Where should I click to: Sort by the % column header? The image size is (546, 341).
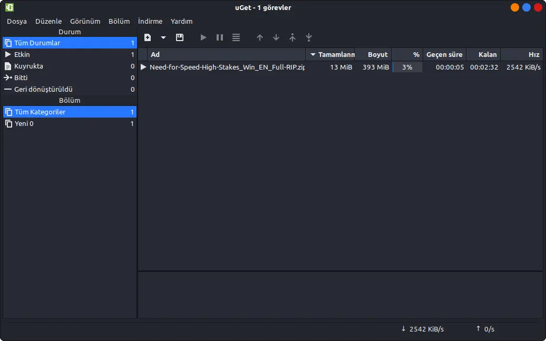click(407, 54)
